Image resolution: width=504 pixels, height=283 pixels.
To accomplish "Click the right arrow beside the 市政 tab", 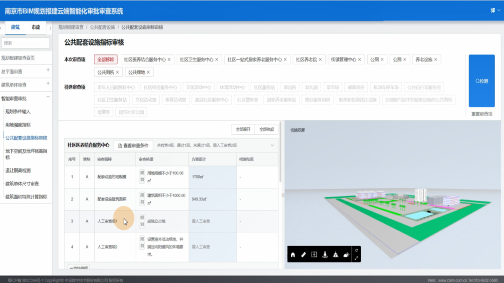I will pos(50,28).
